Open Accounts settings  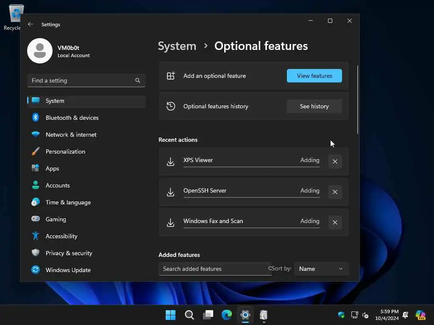click(x=86, y=185)
